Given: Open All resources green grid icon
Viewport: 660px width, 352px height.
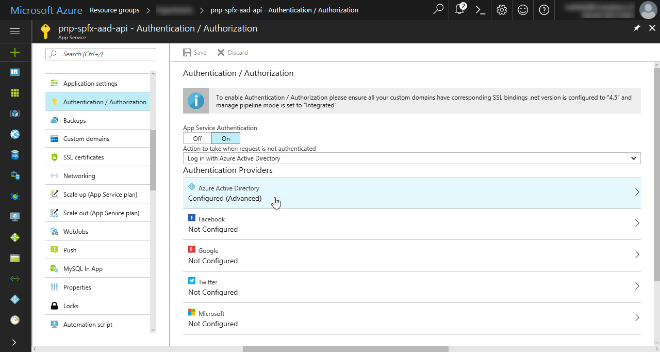Looking at the screenshot, I should point(15,93).
